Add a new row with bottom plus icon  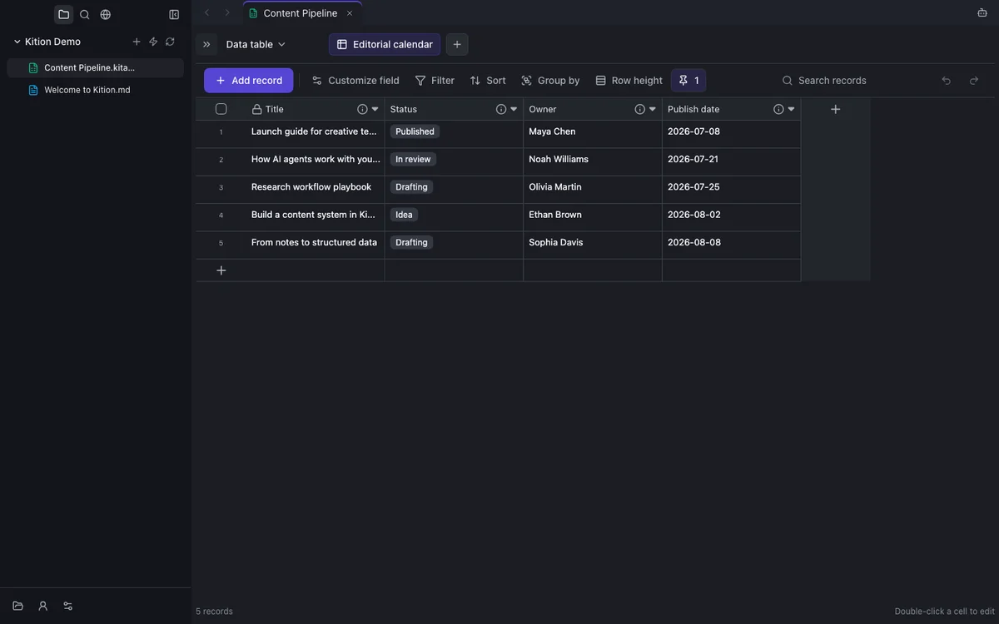[221, 270]
